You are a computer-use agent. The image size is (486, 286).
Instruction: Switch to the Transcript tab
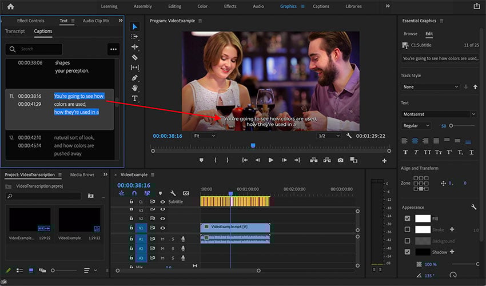[15, 31]
